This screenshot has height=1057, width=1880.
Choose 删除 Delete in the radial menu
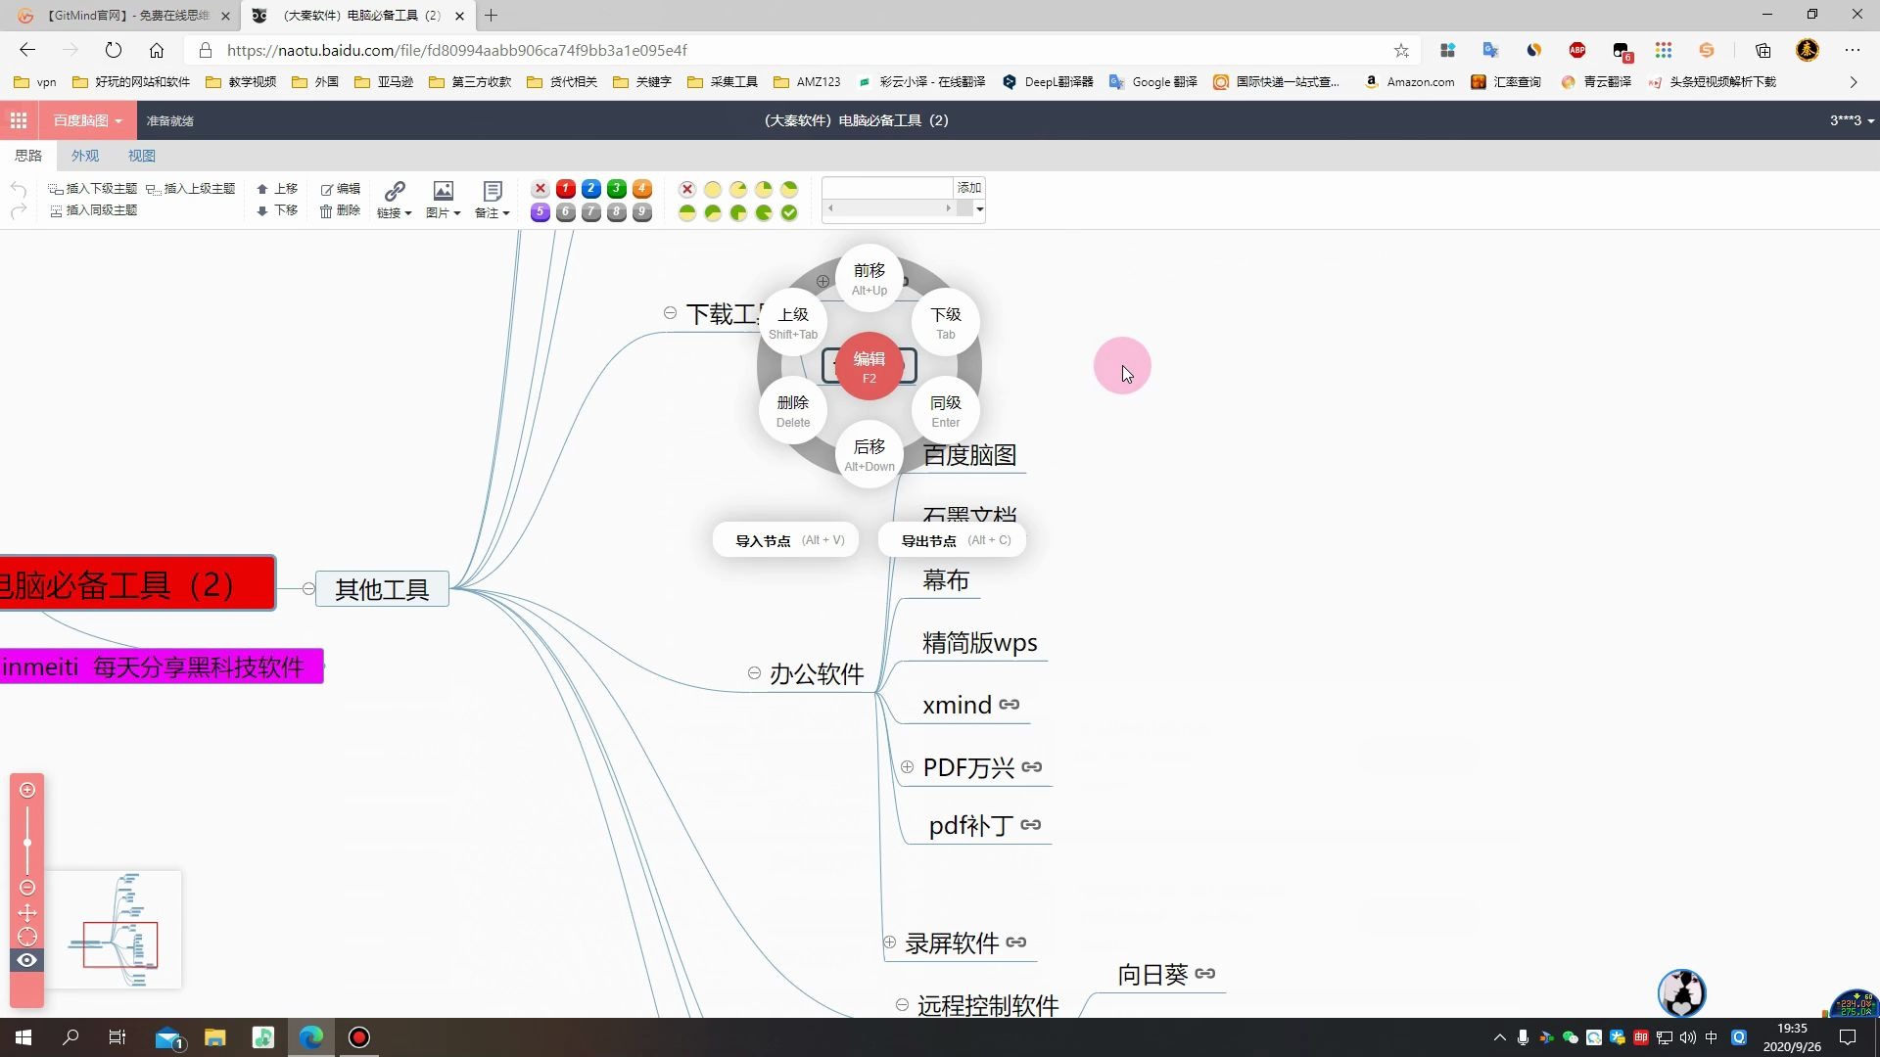point(793,410)
